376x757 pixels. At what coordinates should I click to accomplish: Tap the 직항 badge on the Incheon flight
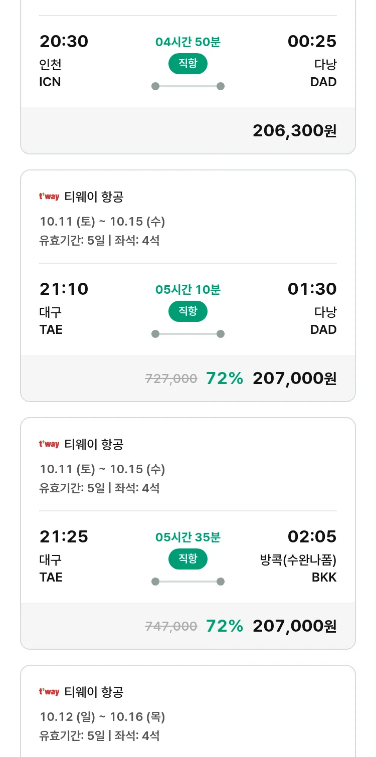point(187,64)
